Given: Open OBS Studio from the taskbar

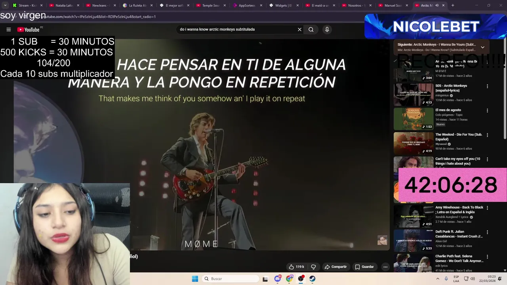Looking at the screenshot, I should 301,279.
